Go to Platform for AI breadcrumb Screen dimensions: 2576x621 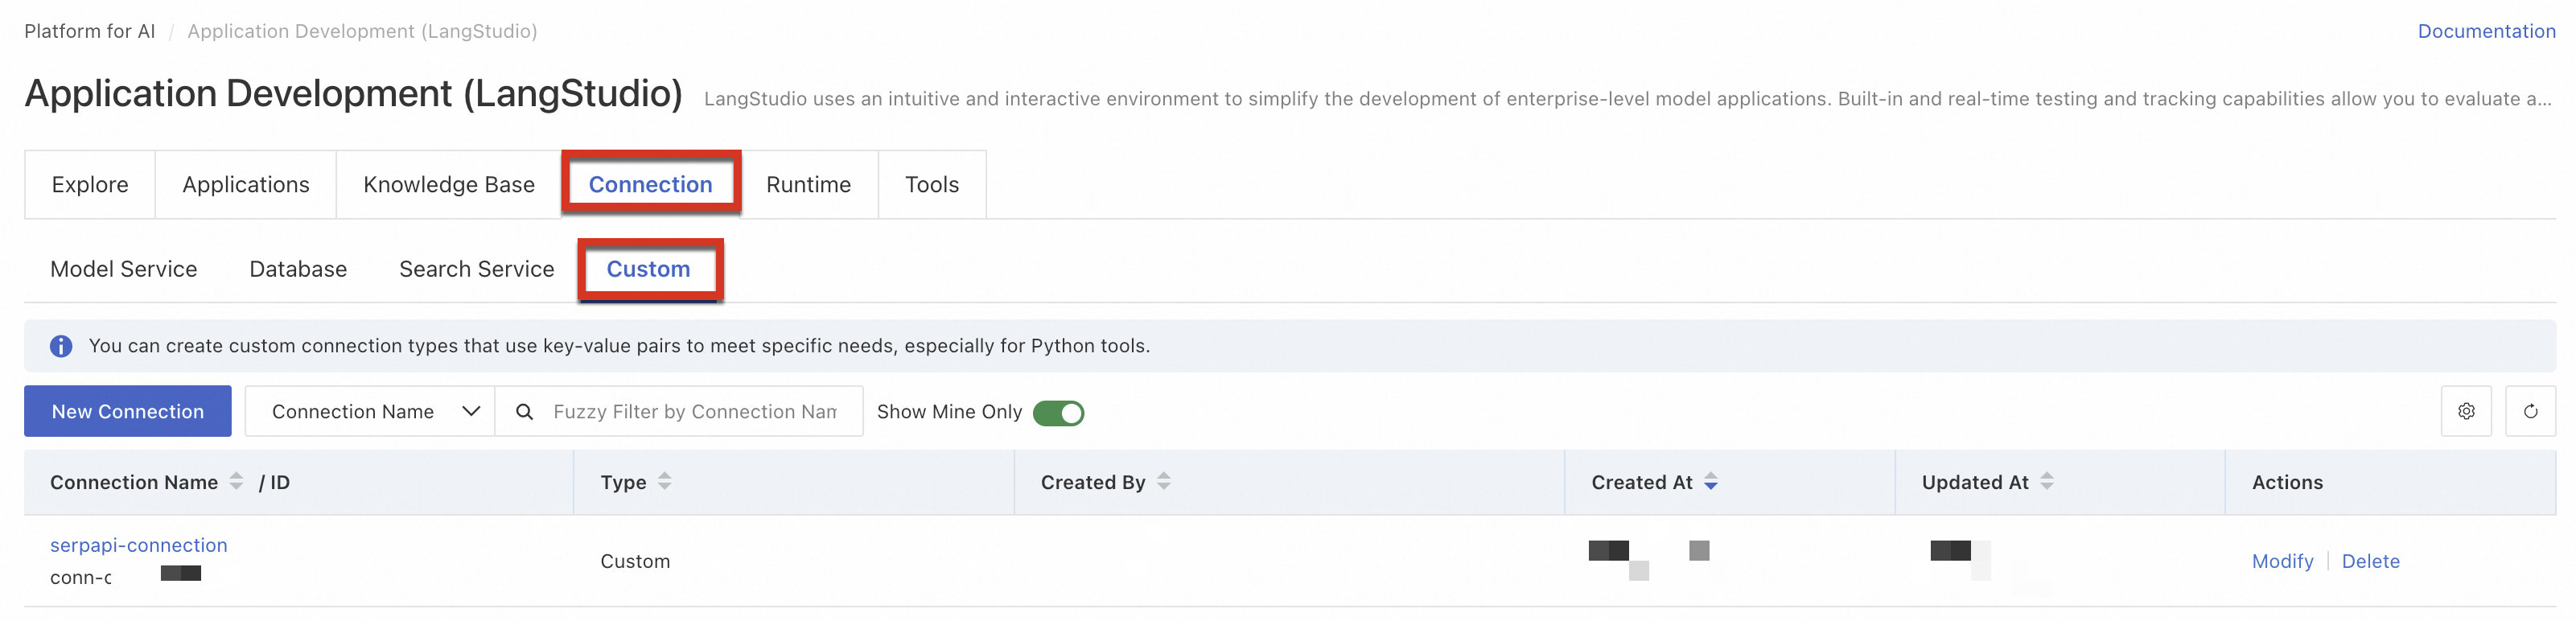pos(90,31)
